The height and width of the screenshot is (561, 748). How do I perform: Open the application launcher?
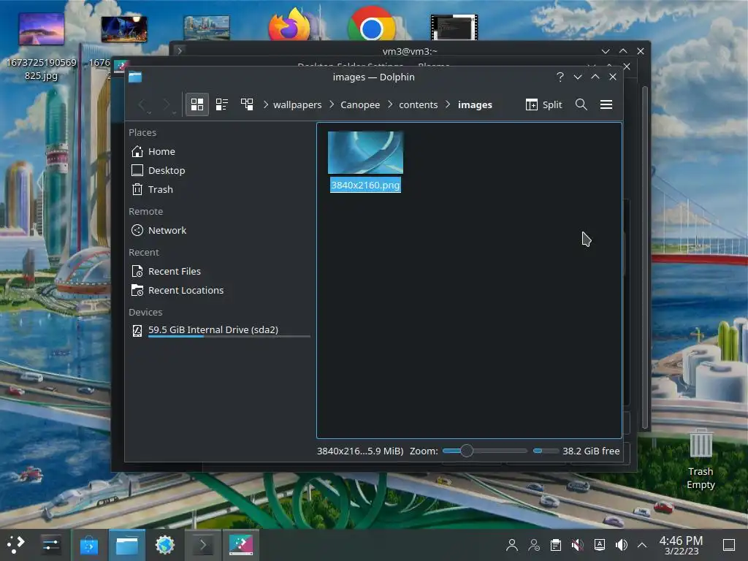[x=16, y=545]
